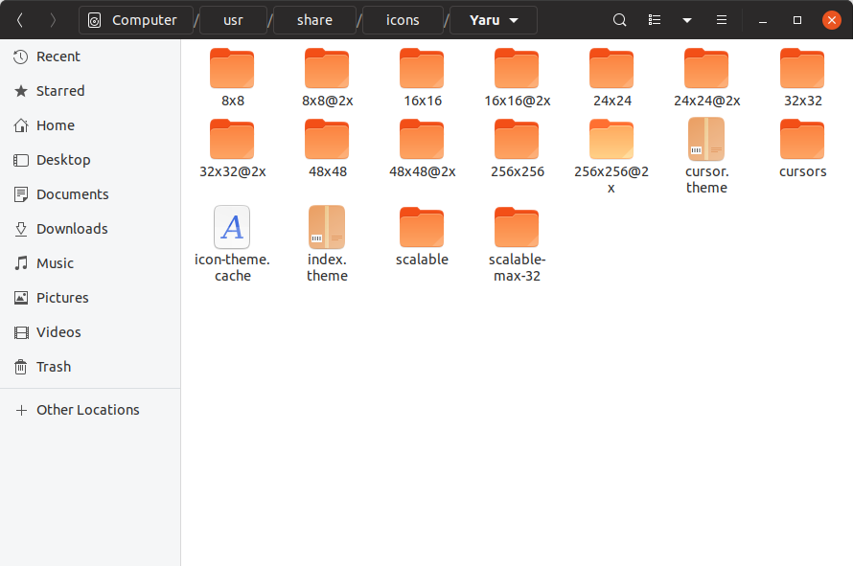Select the 48x48@2x folder
853x566 pixels.
[x=422, y=148]
